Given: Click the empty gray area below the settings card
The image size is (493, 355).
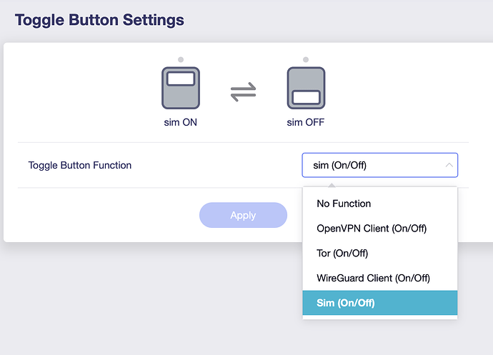Looking at the screenshot, I should (143, 300).
